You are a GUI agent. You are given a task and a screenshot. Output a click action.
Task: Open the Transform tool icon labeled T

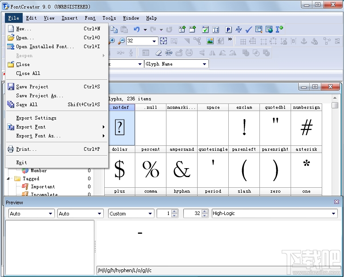click(216, 29)
